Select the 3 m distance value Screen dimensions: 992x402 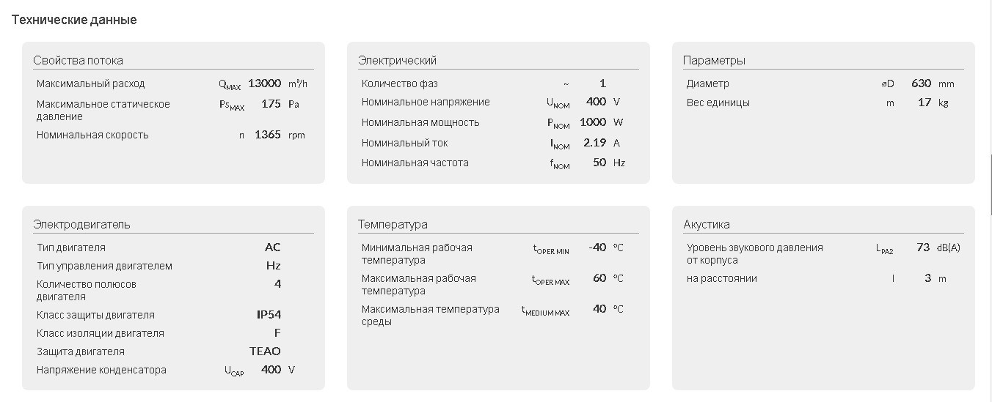tap(927, 278)
